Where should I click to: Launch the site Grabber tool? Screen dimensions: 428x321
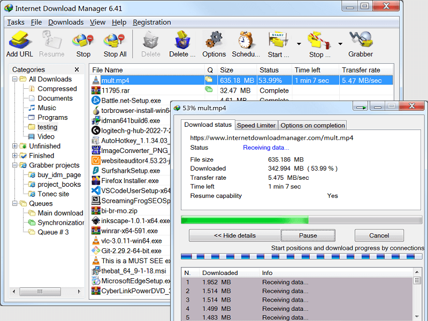tap(361, 40)
